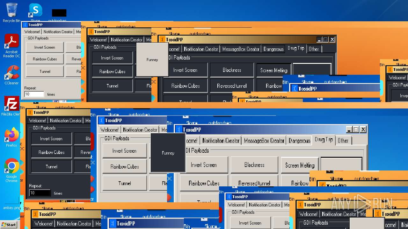Launch Firefox from the desktop
The height and width of the screenshot is (229, 408).
11,137
